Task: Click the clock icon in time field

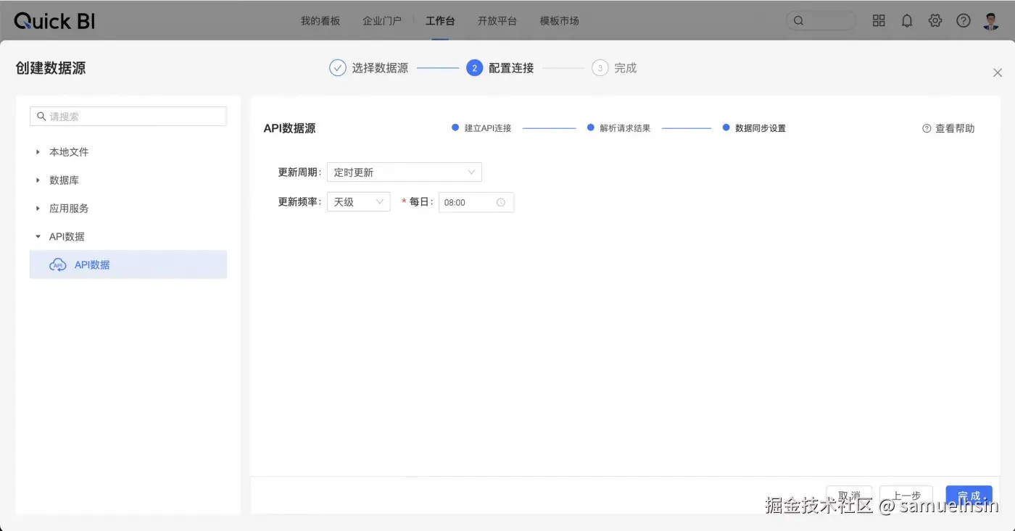Action: click(500, 203)
